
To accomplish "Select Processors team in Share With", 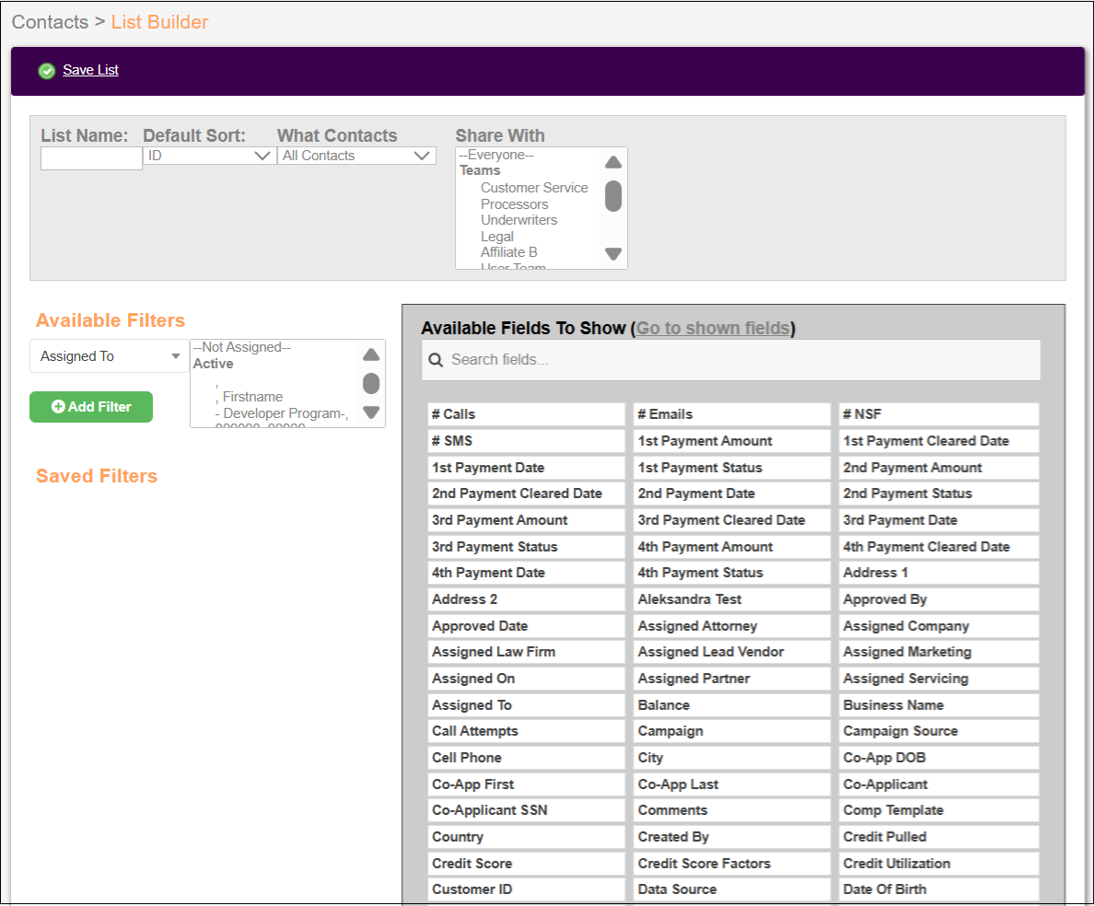I will pos(514,204).
